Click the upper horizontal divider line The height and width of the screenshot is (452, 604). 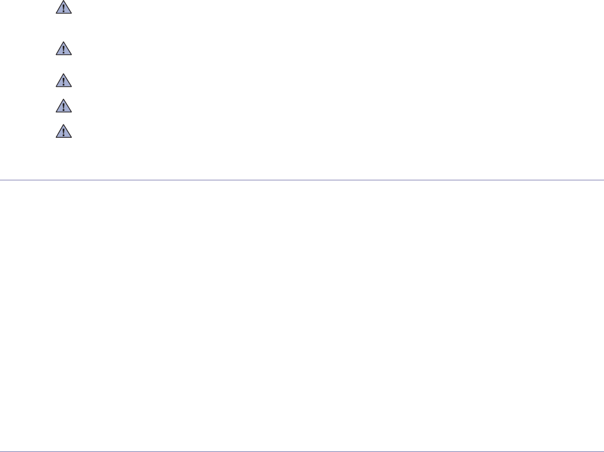[x=302, y=180]
